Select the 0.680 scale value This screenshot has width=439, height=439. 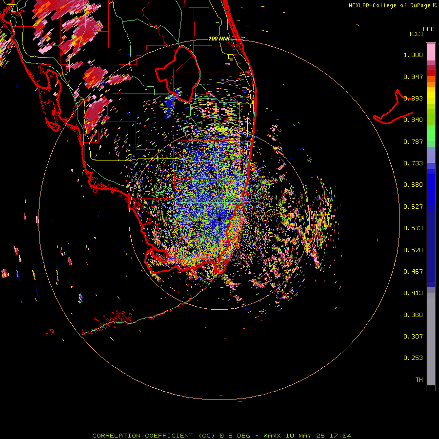tap(413, 185)
